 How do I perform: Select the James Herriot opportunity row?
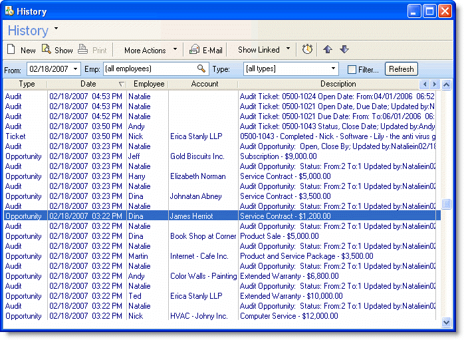click(191, 216)
